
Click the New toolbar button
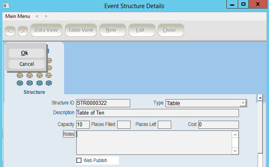111,30
